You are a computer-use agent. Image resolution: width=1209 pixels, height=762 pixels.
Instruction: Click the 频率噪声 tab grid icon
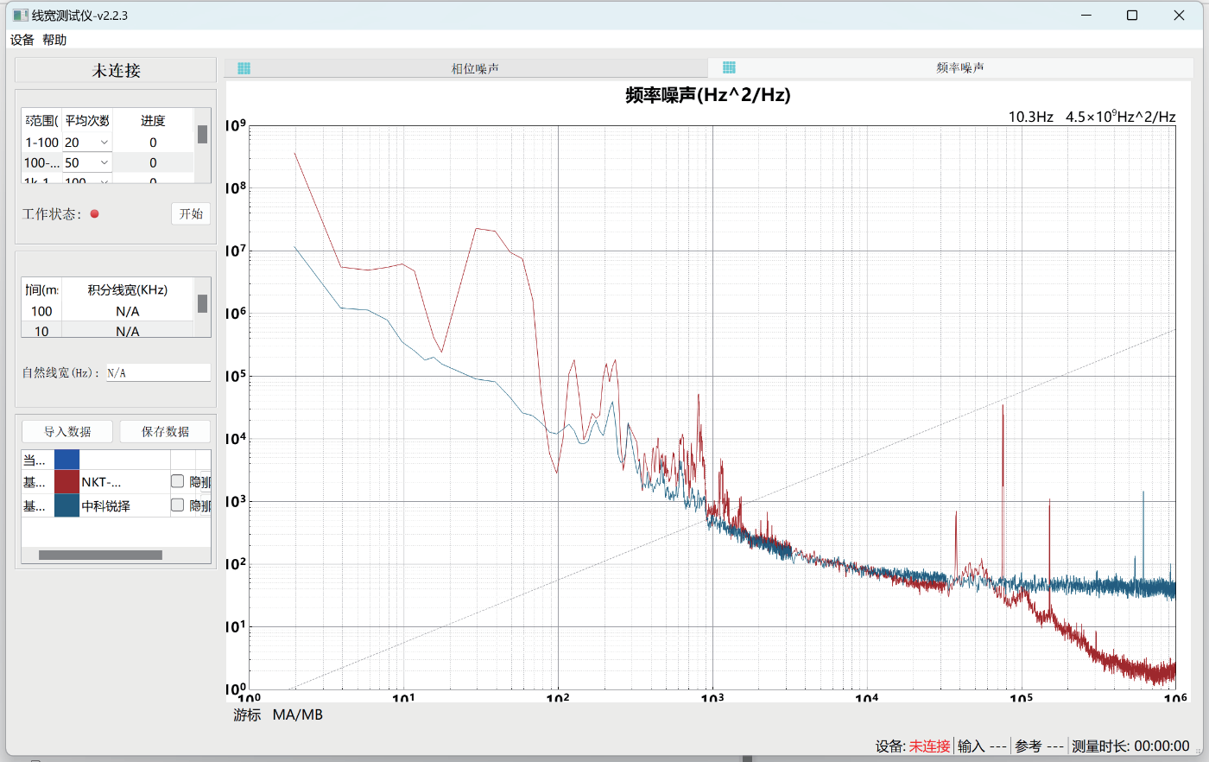pos(729,67)
